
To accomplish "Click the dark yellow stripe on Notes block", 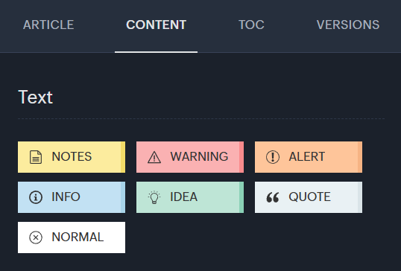I will pyautogui.click(x=123, y=157).
